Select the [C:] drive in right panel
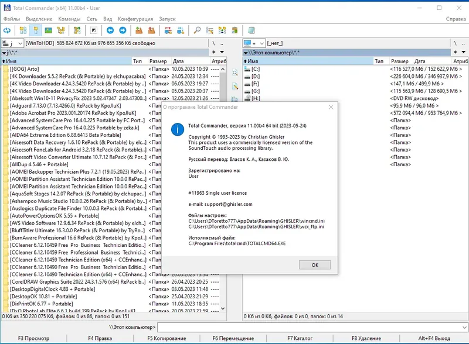Image resolution: width=469 pixels, height=344 pixels. [x=256, y=69]
